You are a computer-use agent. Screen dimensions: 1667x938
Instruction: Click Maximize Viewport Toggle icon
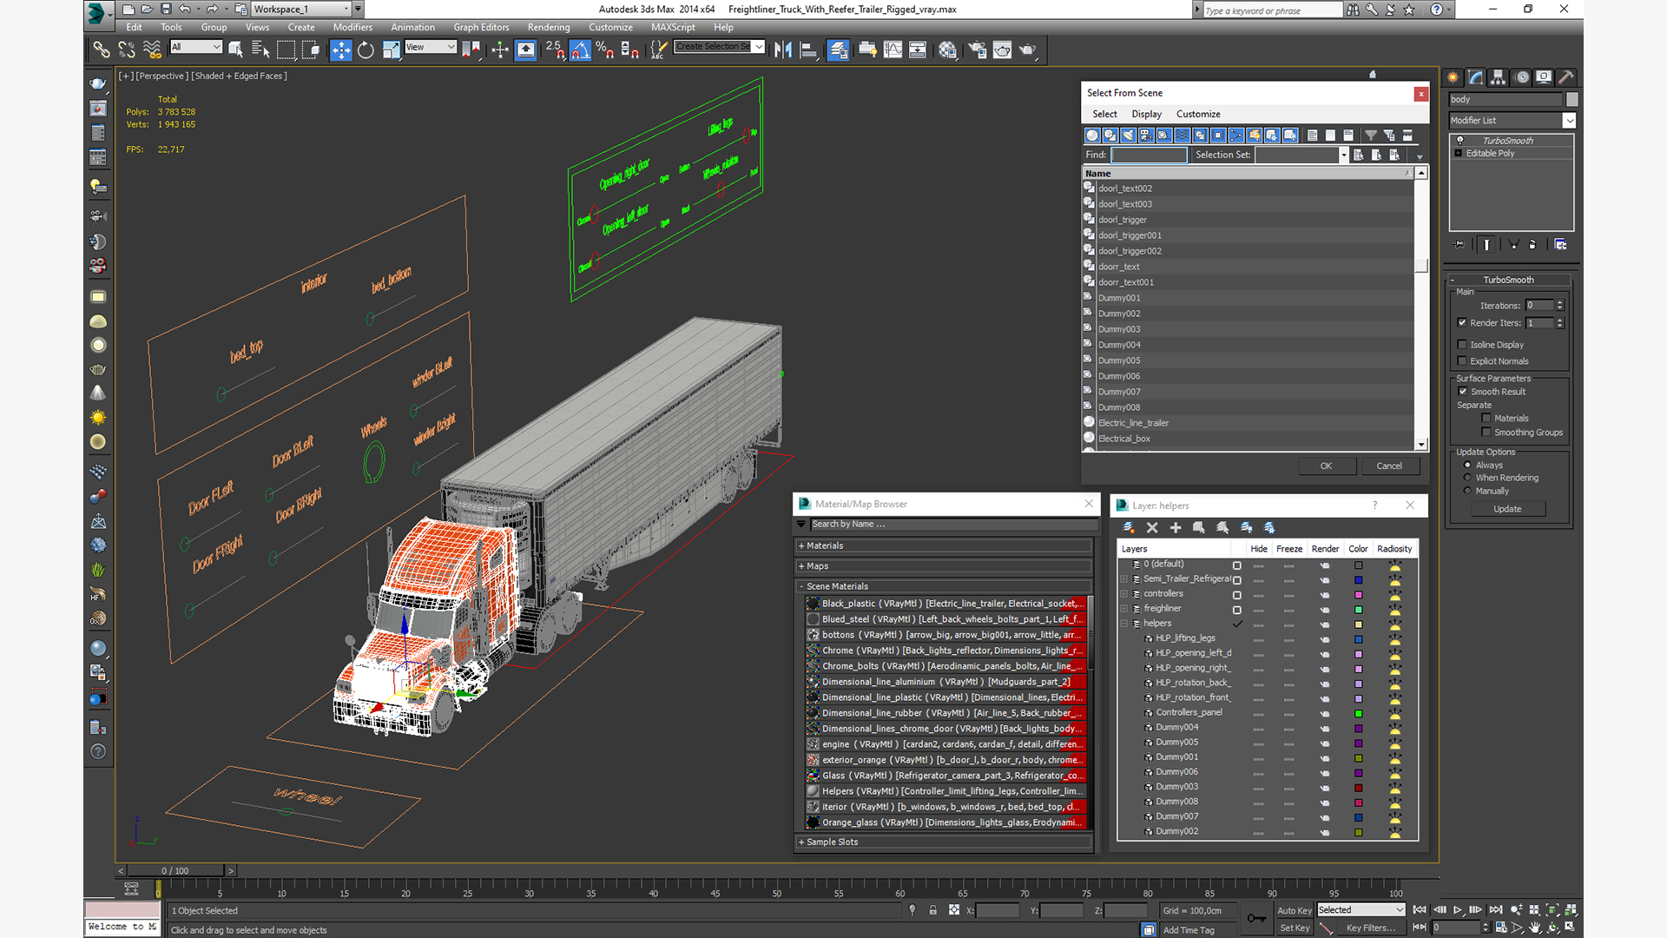[x=1570, y=928]
